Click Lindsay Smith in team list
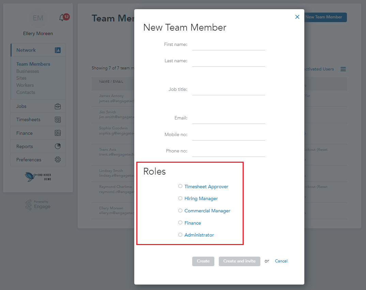 coord(111,171)
